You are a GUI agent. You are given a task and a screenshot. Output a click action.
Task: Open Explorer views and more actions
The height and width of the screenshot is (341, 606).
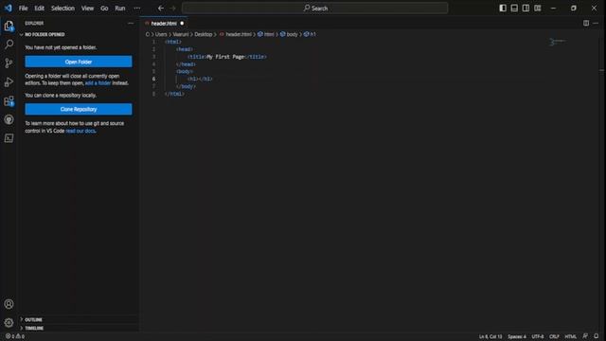click(x=131, y=23)
